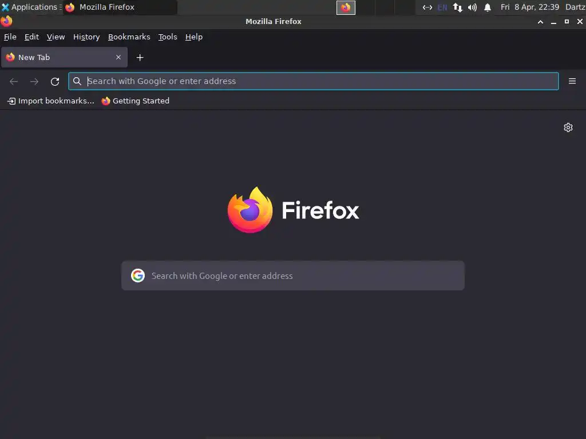
Task: Click the Firefox logo on new tab page
Action: [x=294, y=210]
